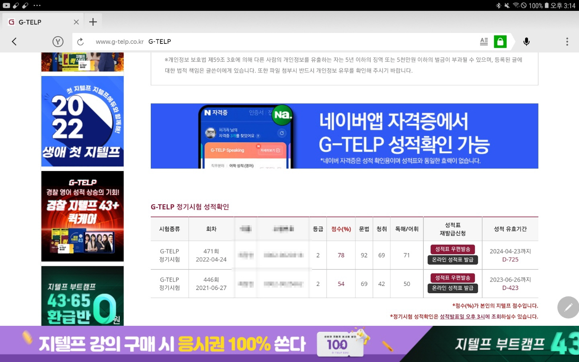Select grammar score 92 cell

(364, 255)
